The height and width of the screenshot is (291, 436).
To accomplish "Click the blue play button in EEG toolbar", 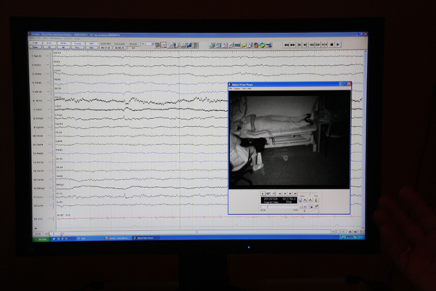I will 338,44.
